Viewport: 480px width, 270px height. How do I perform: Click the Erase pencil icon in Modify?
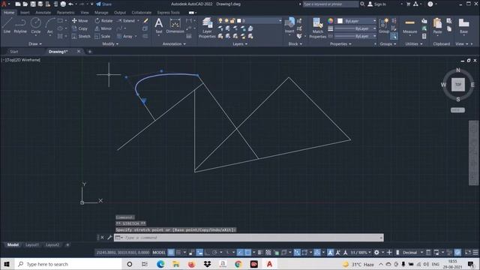145,21
